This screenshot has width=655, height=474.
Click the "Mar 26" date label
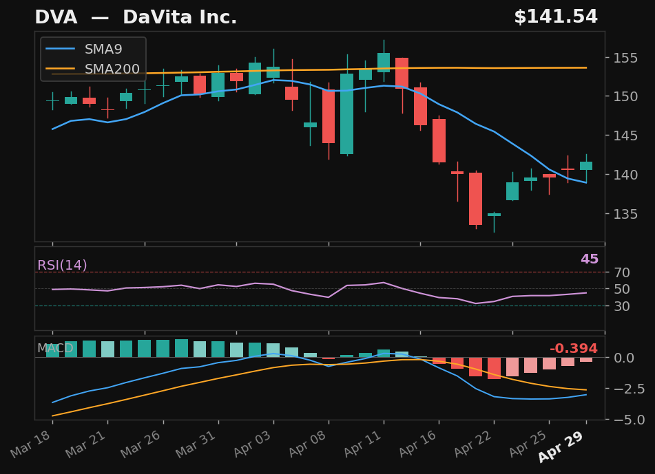(141, 444)
